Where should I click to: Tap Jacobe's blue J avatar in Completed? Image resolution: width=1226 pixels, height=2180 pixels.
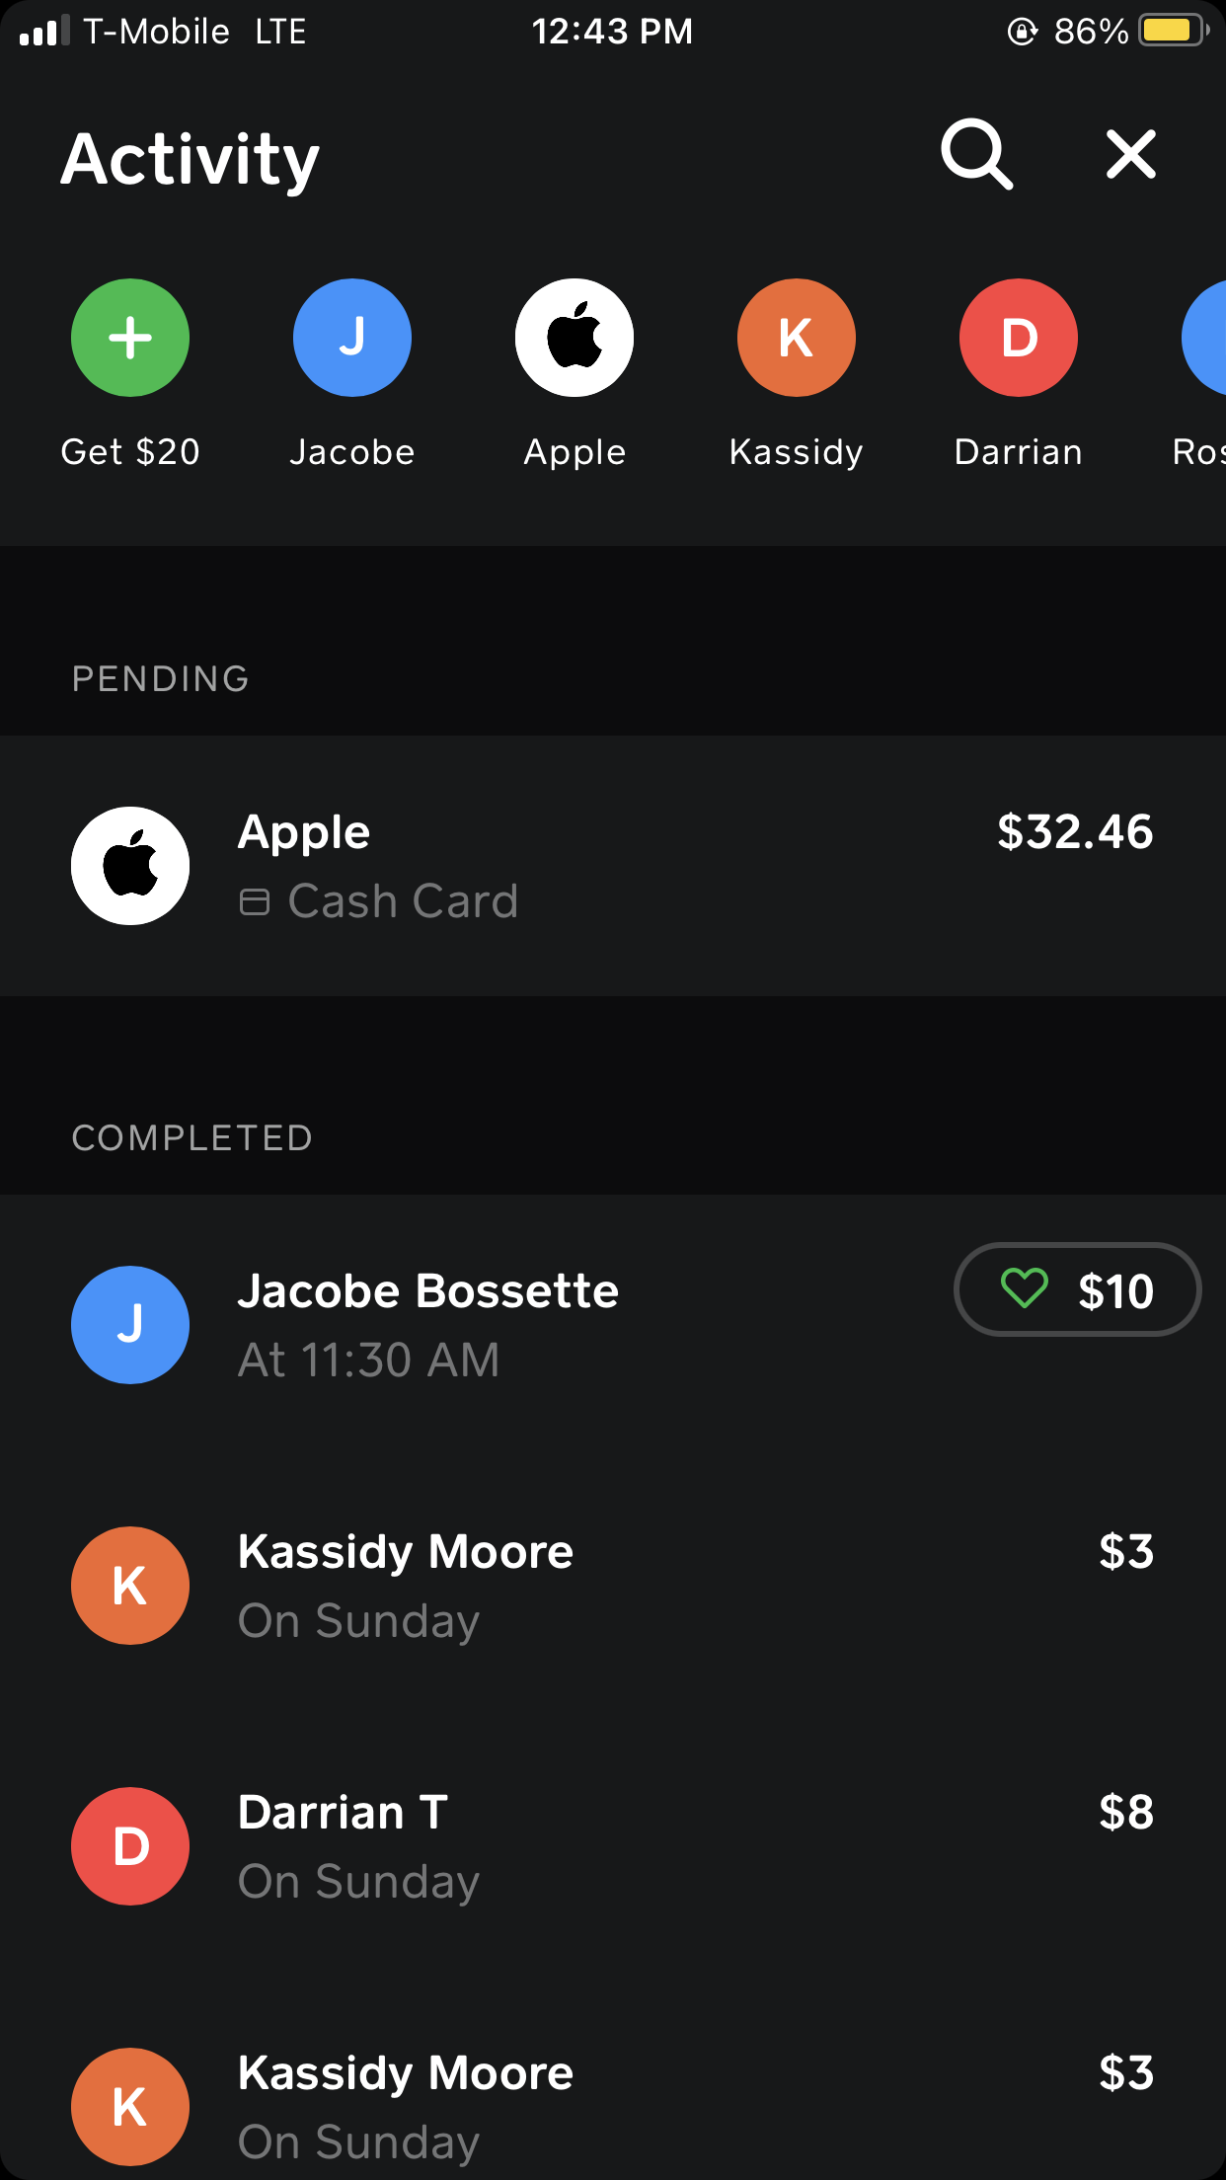(130, 1324)
